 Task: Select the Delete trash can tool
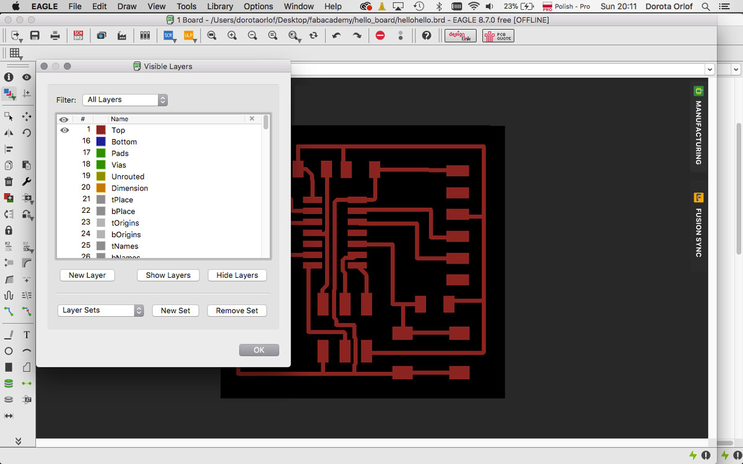[9, 181]
